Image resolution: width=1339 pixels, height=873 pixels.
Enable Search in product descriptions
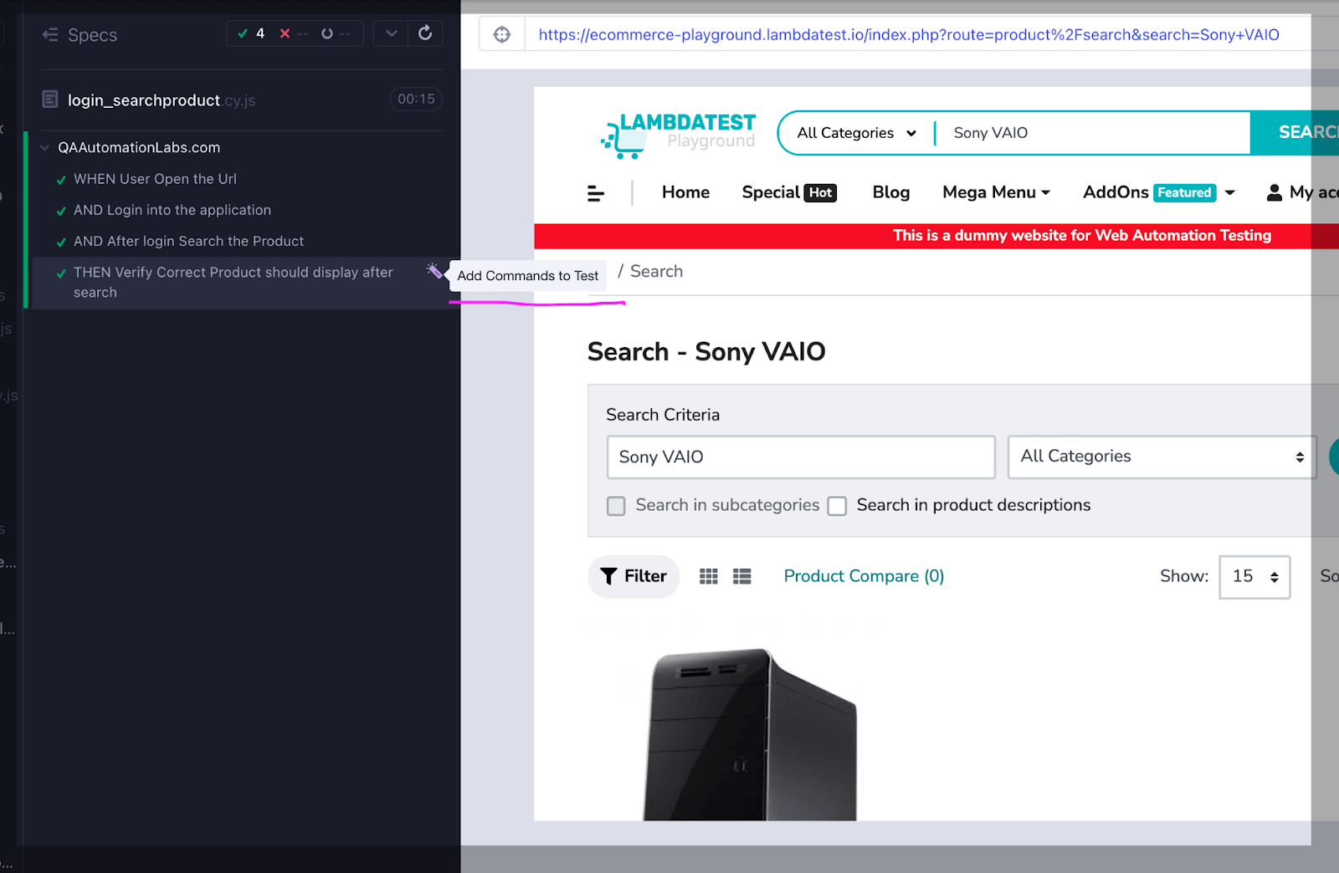click(x=837, y=505)
